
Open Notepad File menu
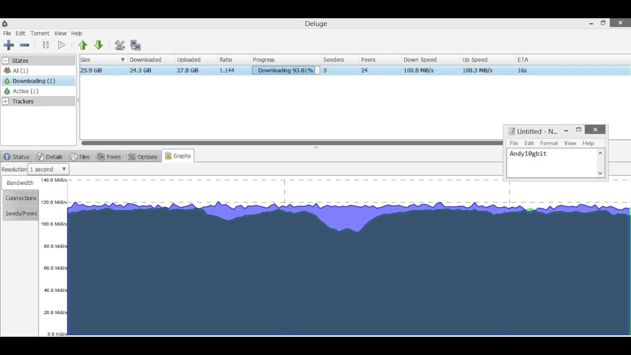pyautogui.click(x=514, y=143)
